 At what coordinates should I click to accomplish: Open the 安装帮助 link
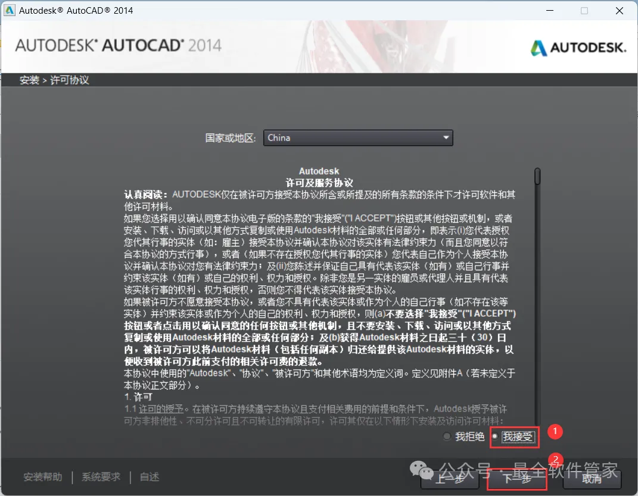(43, 477)
